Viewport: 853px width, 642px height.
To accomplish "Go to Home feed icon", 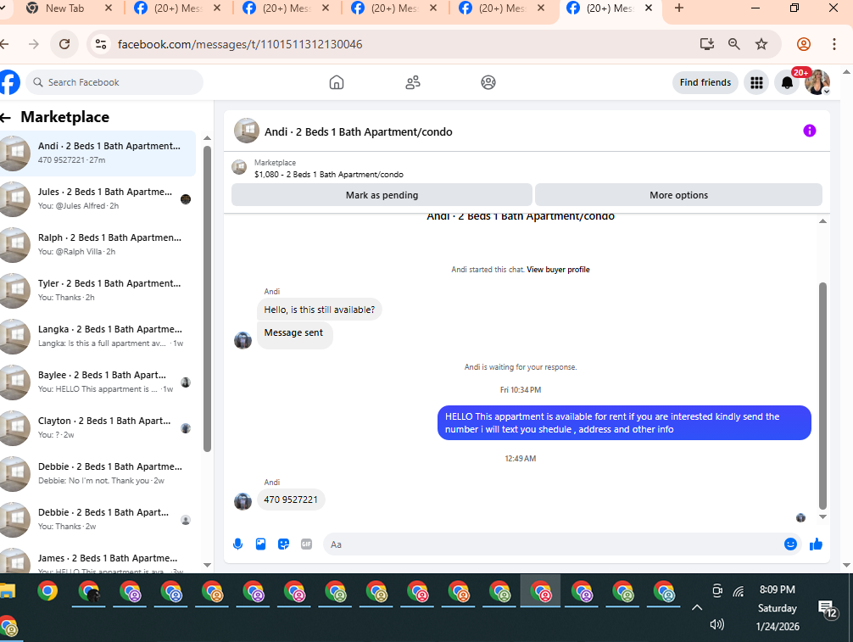I will tap(336, 82).
